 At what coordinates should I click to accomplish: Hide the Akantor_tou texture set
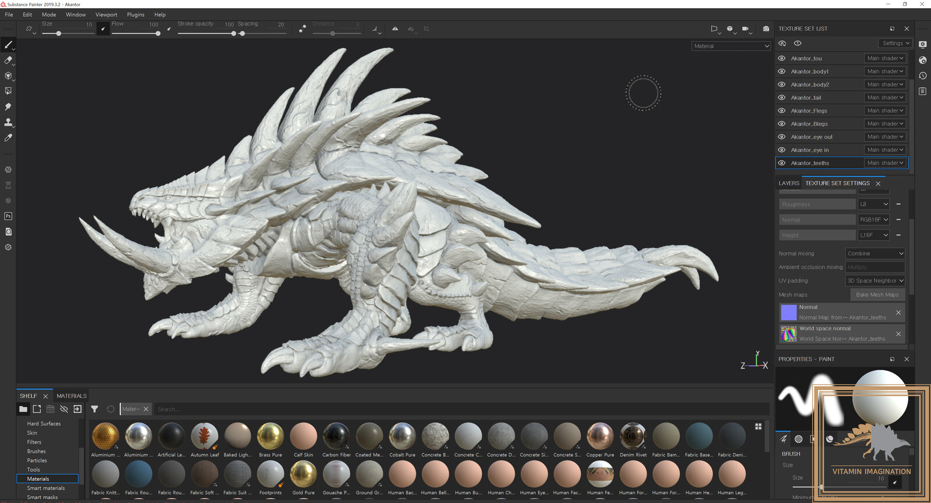click(x=782, y=58)
